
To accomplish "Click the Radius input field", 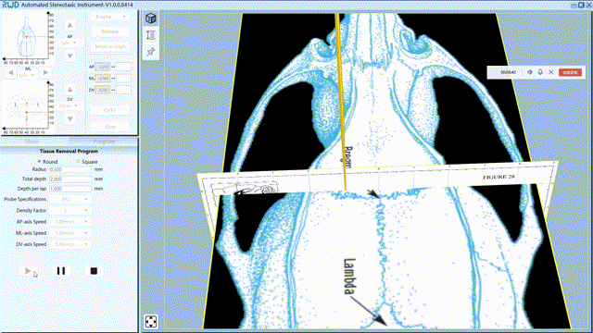I will pos(70,169).
